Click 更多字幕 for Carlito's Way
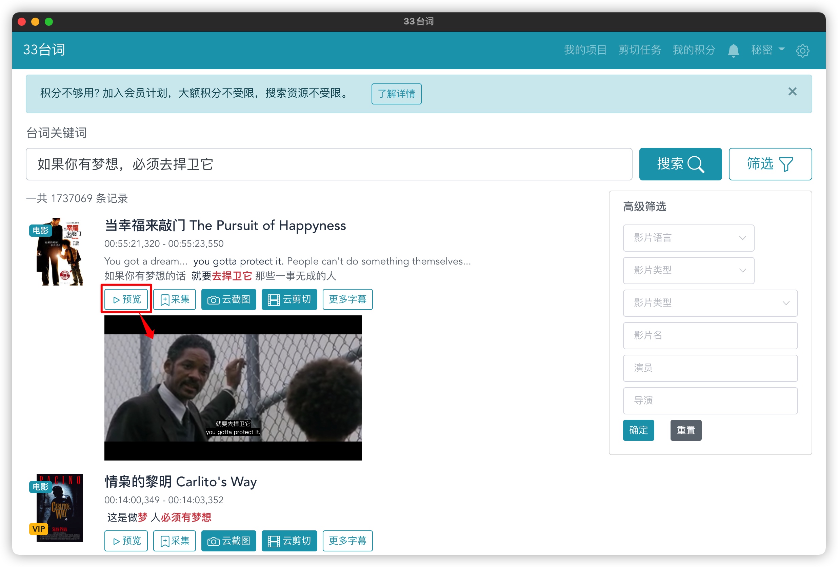 [x=347, y=540]
